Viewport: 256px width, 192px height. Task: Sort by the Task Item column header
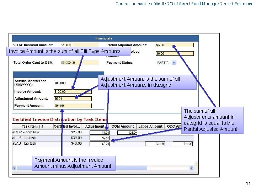[33, 126]
